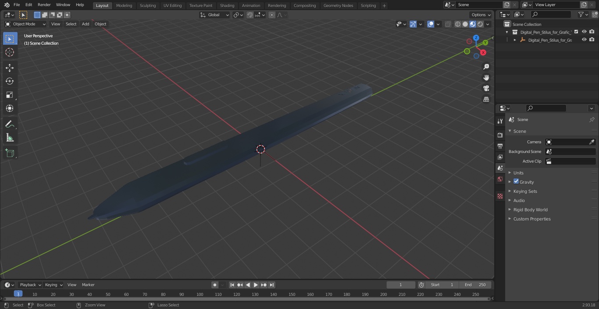Switch to Modeling workspace tab
599x309 pixels.
tap(124, 5)
